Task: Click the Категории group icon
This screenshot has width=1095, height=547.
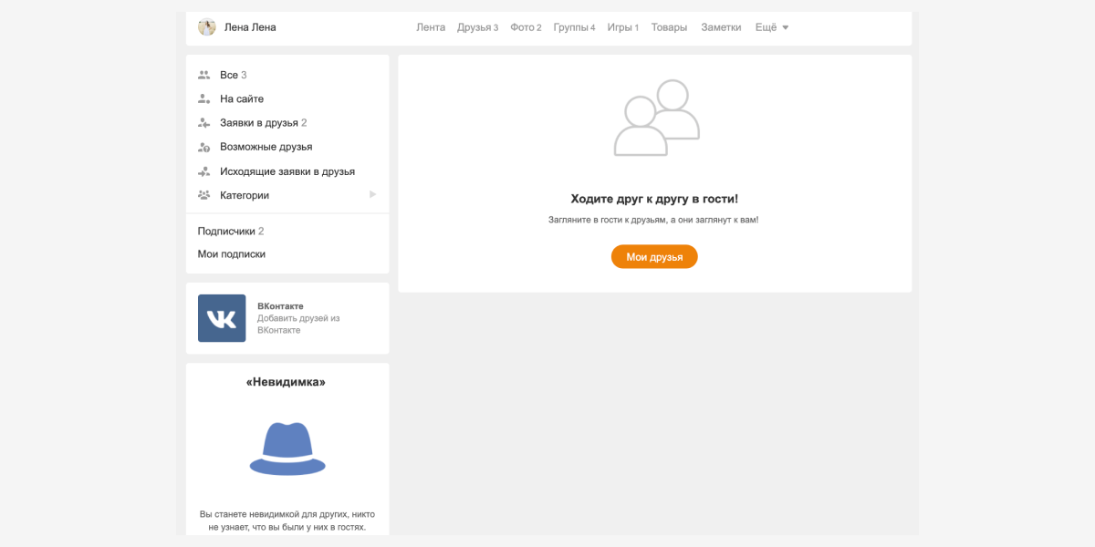Action: point(203,195)
